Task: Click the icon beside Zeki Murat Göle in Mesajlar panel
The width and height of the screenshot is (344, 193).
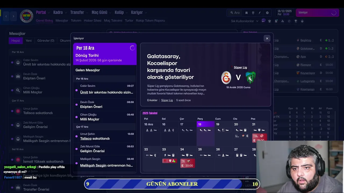Action: click(18, 125)
